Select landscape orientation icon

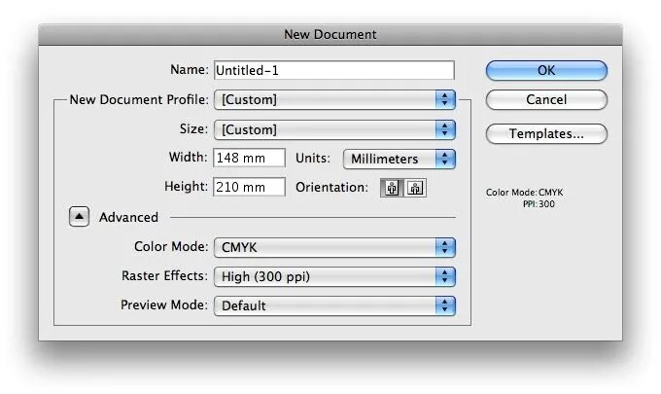tap(415, 188)
